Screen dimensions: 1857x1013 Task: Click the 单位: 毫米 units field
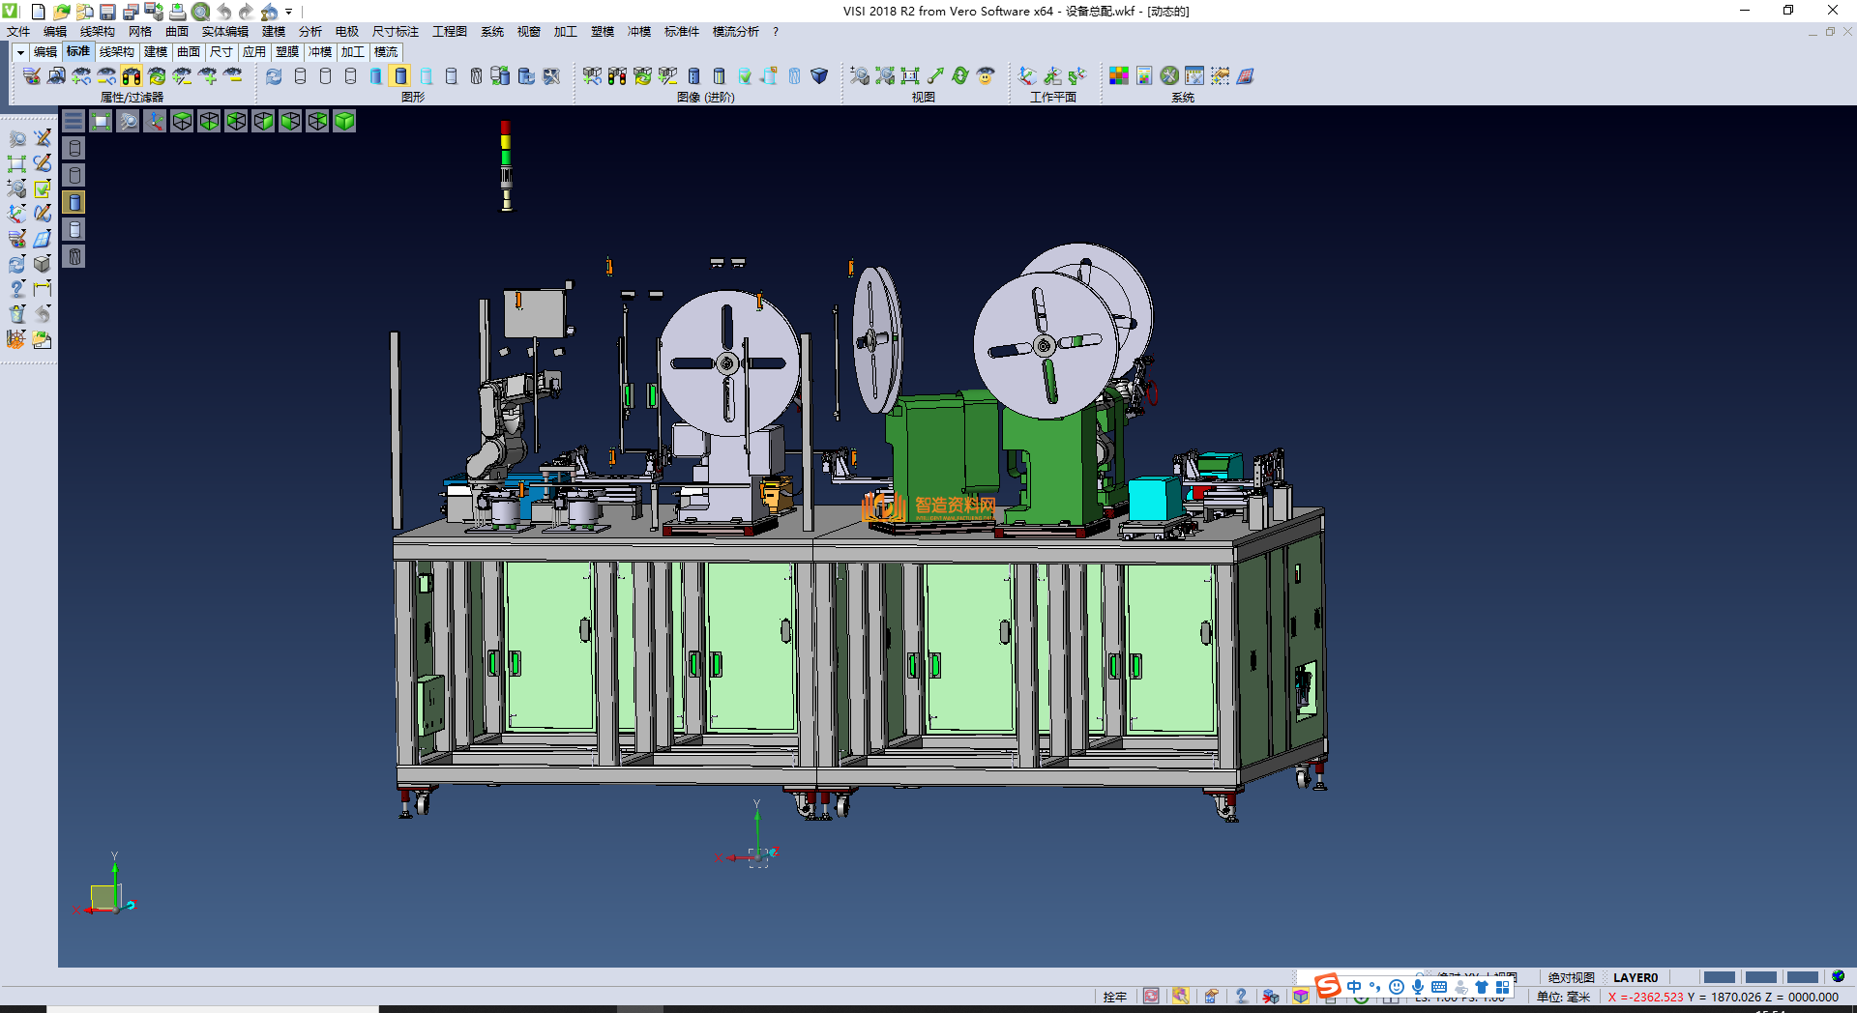pyautogui.click(x=1563, y=997)
